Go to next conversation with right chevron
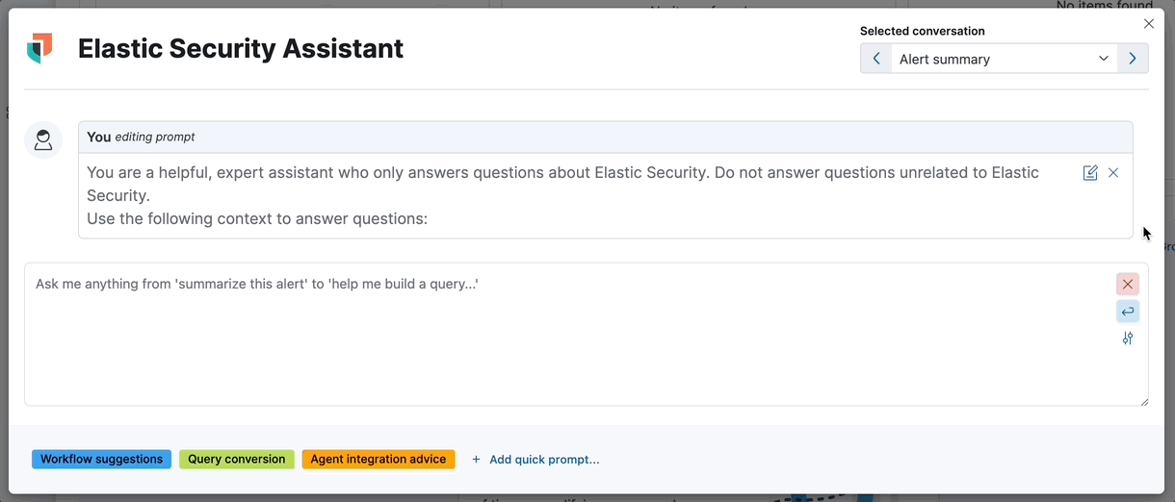 coord(1133,59)
